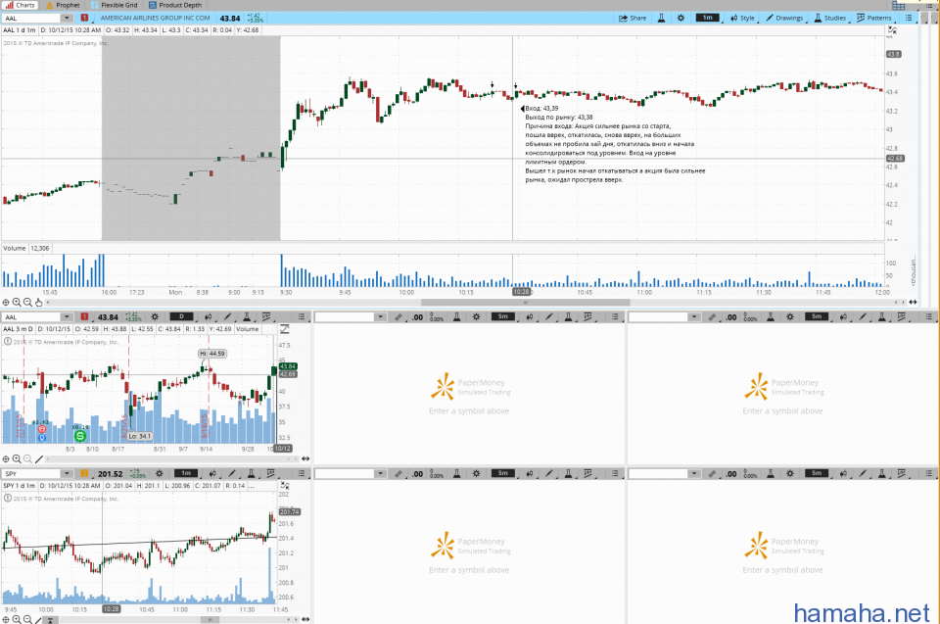Switch to the Charts tab

(21, 5)
